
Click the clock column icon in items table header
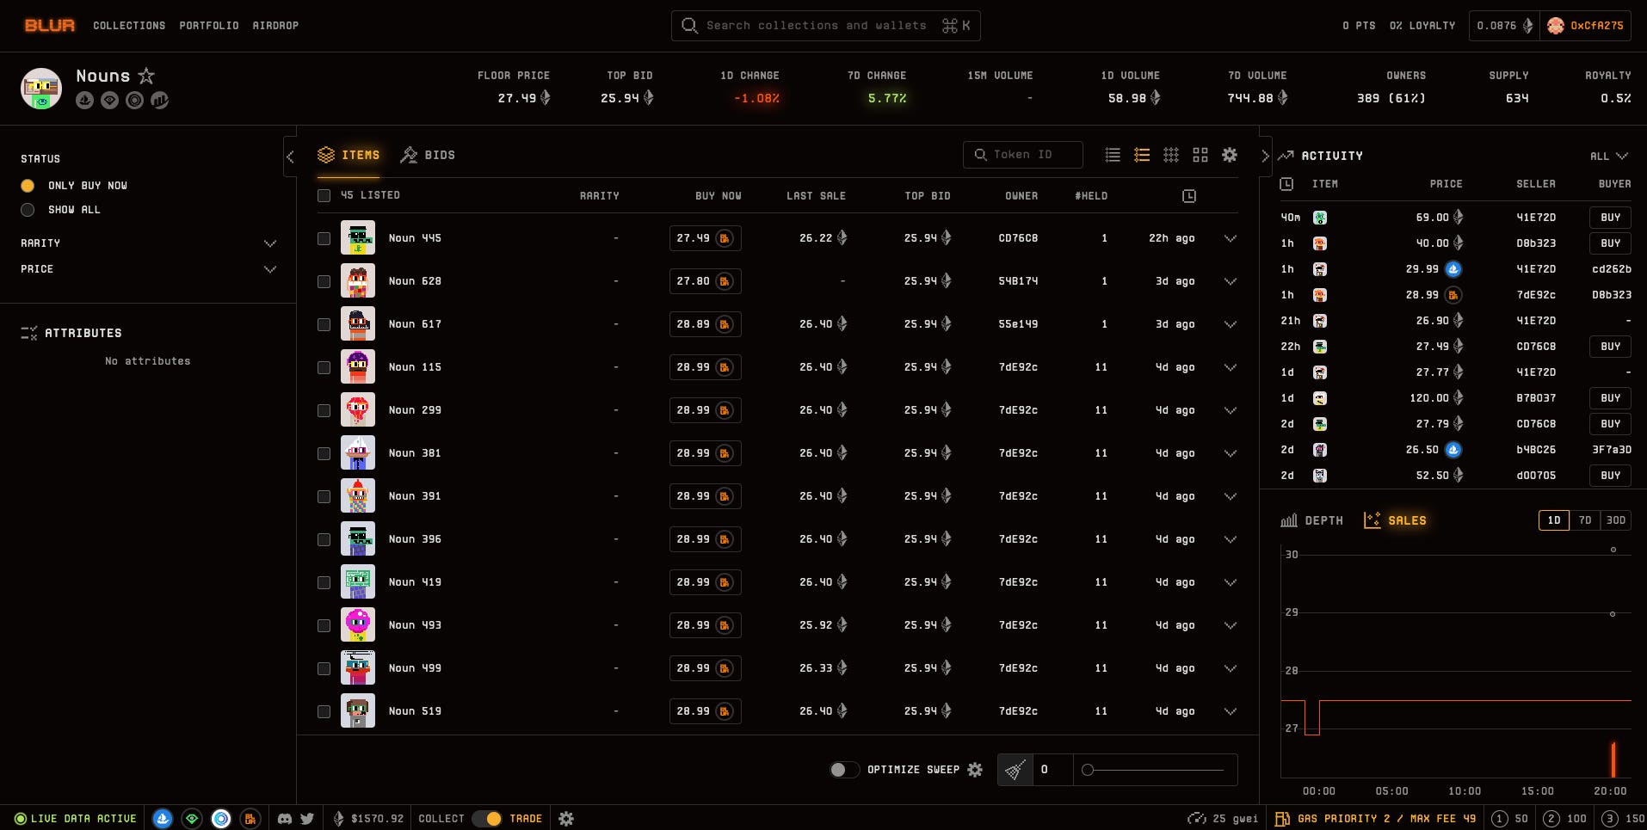[1189, 196]
